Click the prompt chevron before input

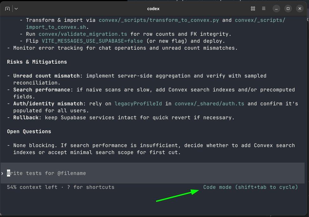(3, 173)
